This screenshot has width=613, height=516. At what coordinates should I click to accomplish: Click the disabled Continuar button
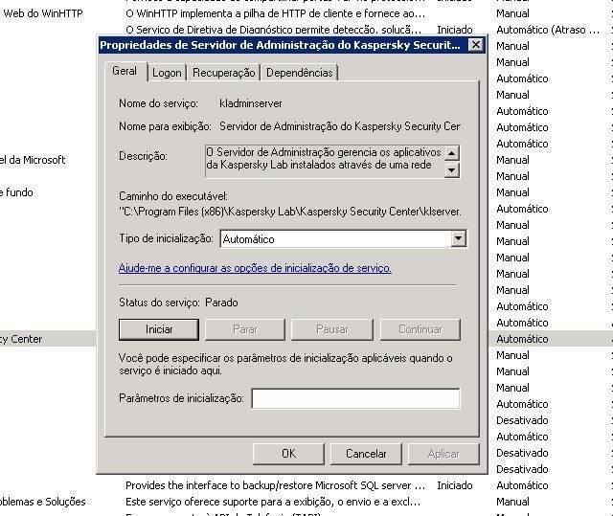pos(420,329)
